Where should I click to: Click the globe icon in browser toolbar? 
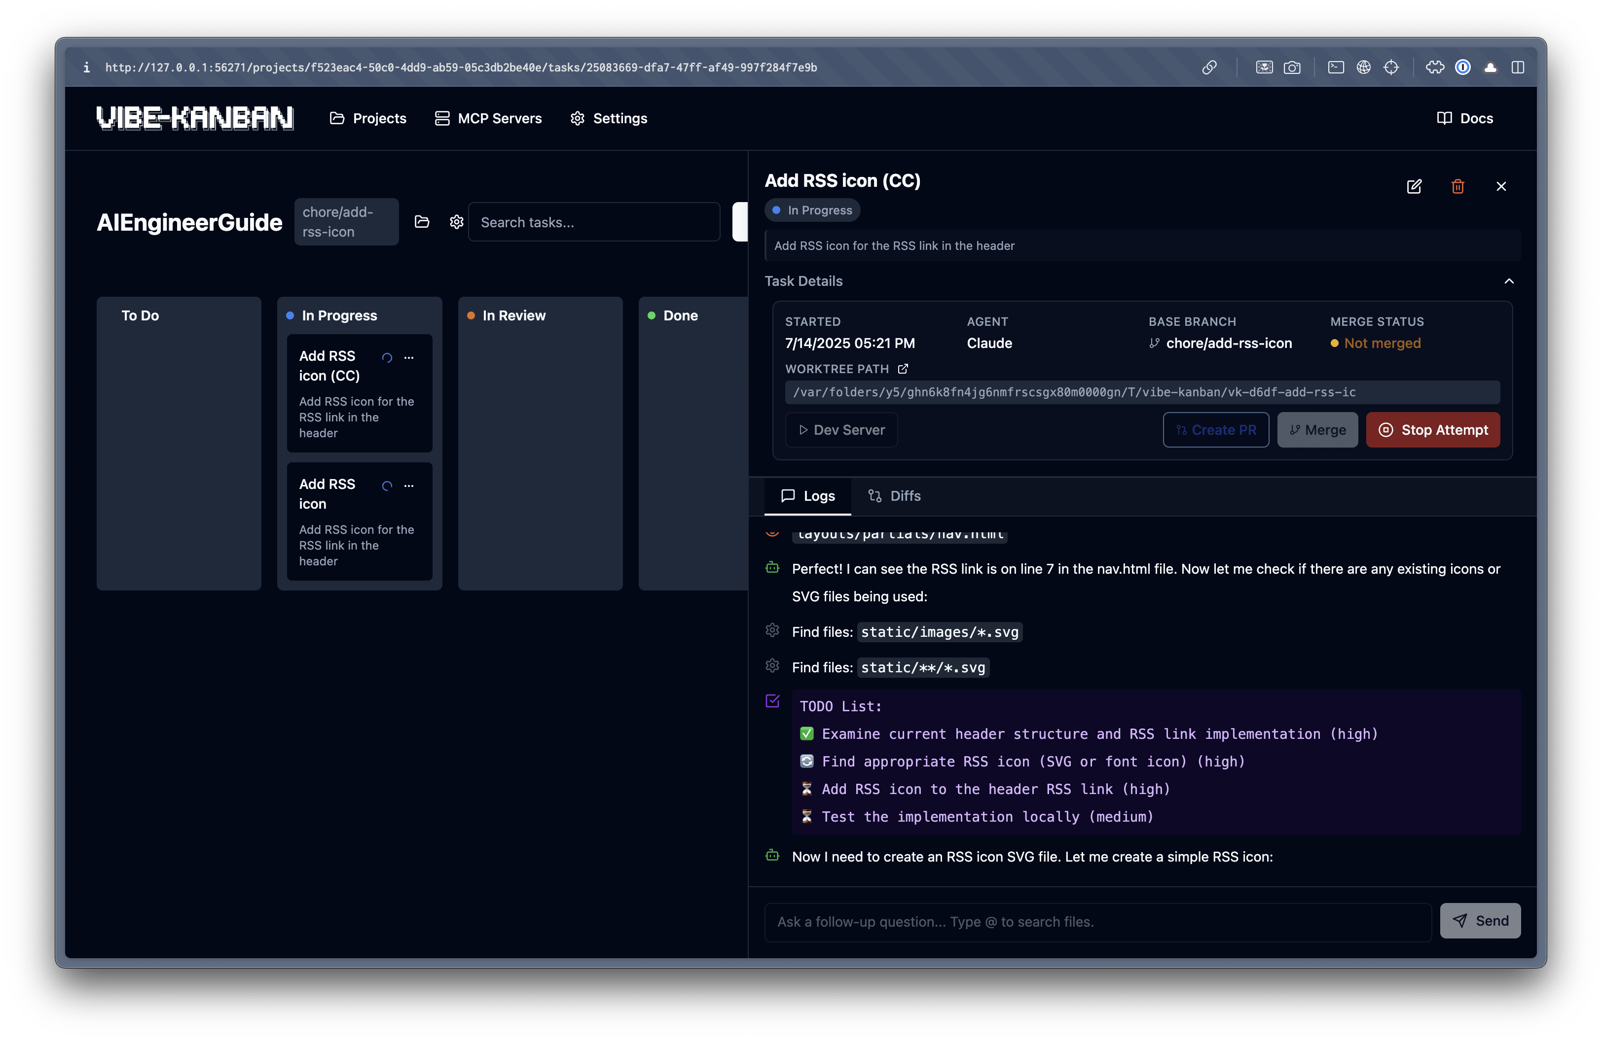click(x=1364, y=67)
